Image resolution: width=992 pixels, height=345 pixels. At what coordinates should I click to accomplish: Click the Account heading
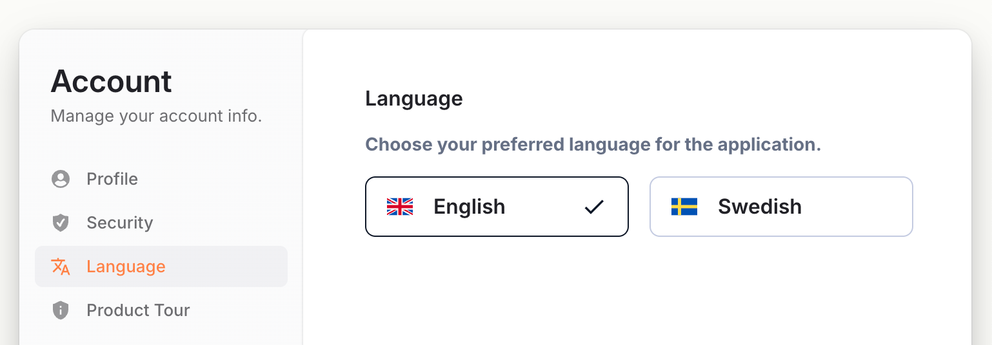(112, 82)
